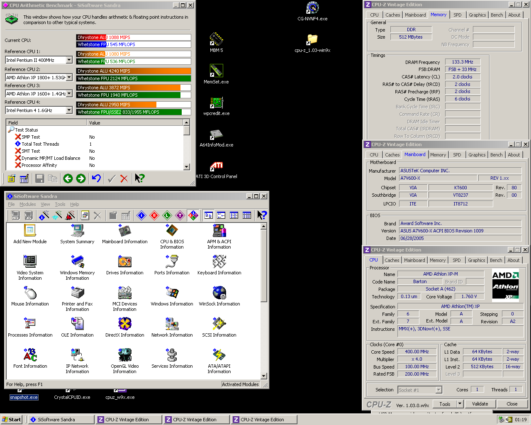This screenshot has height=425, width=531.
Task: Toggle All Modules combined diamond filter in Sandra
Action: 193,215
